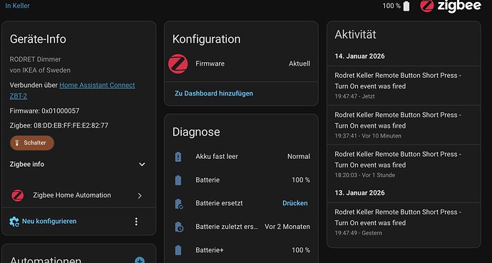Click the Zigbee logo in the header

point(450,6)
